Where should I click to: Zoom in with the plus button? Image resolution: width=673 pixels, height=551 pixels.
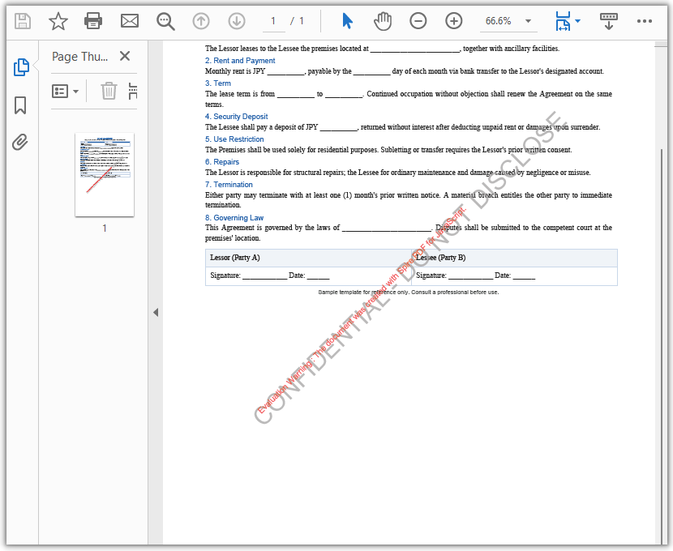click(454, 21)
